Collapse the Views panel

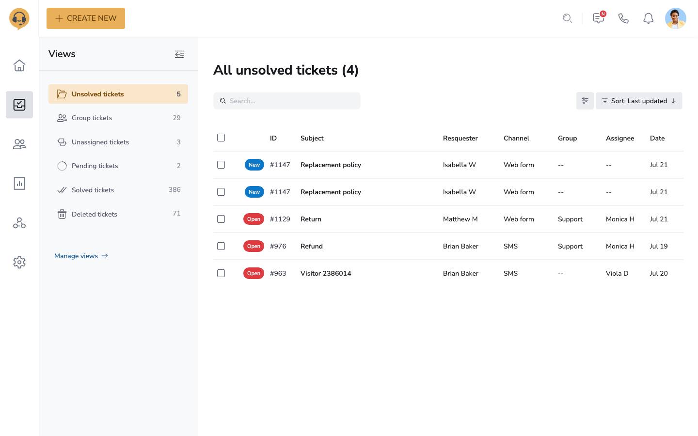click(179, 54)
